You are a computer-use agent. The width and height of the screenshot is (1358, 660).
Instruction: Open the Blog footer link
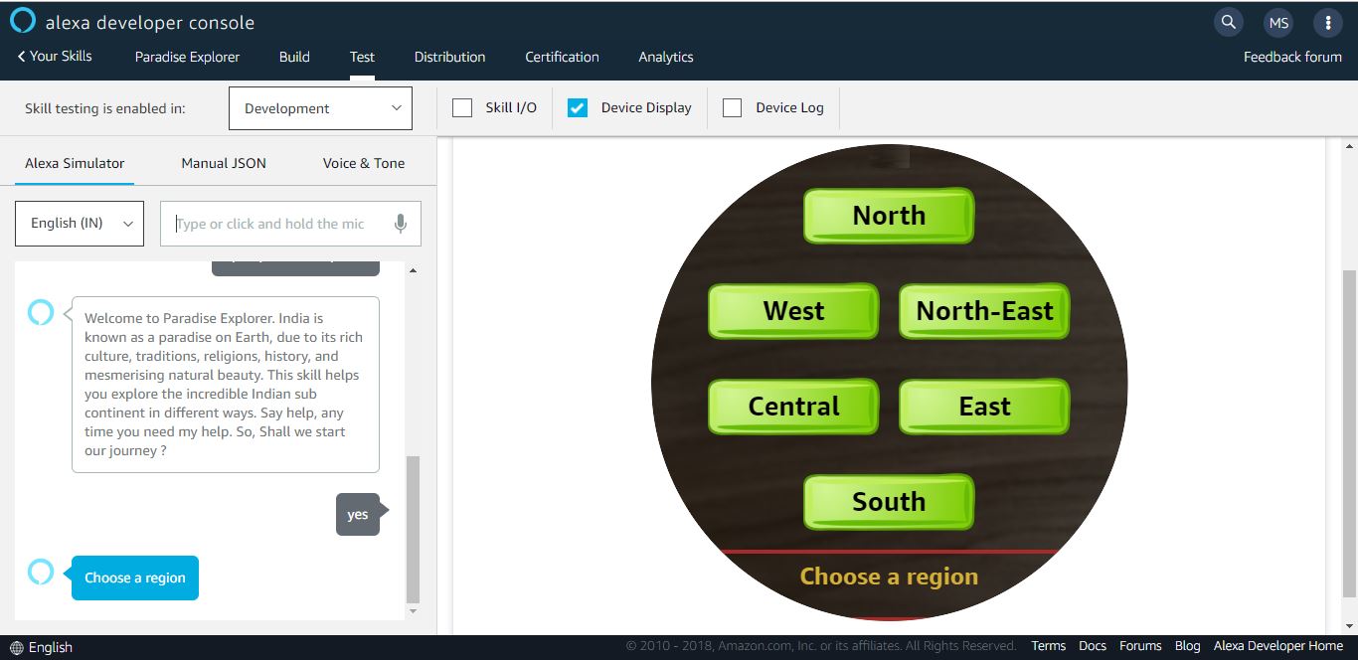pyautogui.click(x=1187, y=646)
